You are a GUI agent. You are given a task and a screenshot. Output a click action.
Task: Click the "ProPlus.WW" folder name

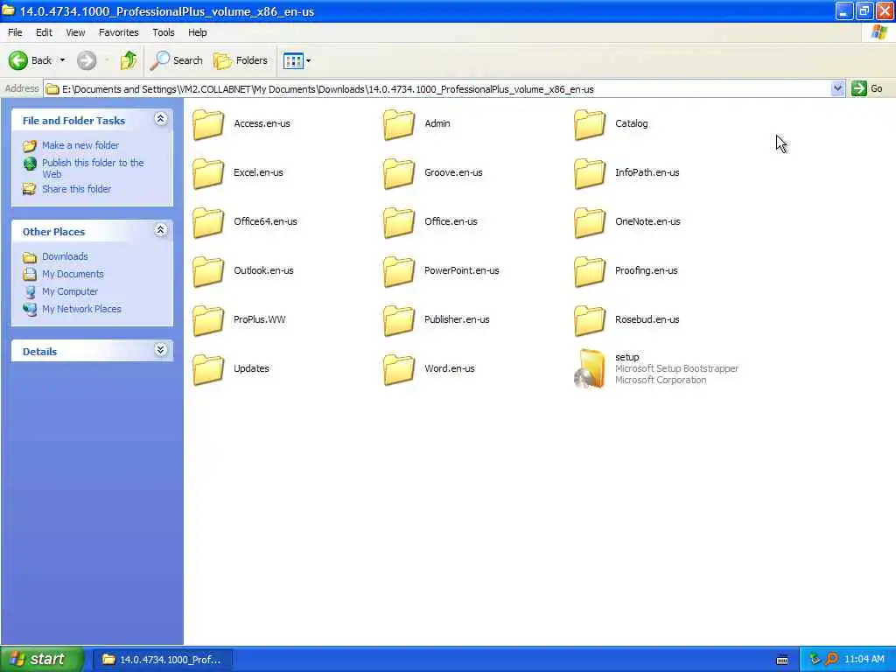pyautogui.click(x=259, y=319)
